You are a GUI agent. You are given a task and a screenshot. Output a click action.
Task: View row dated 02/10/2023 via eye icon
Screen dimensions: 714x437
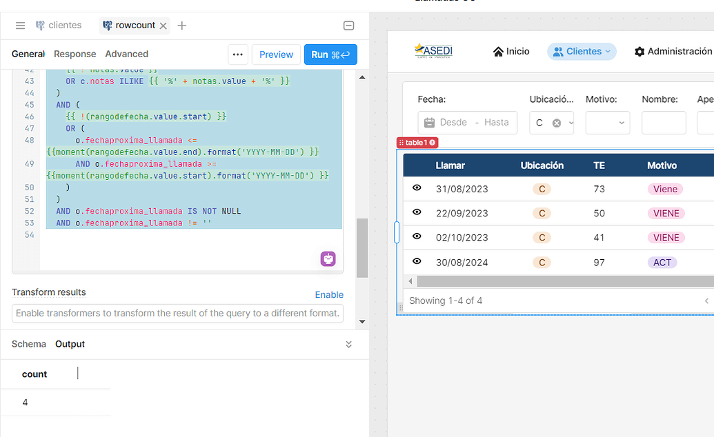click(417, 236)
